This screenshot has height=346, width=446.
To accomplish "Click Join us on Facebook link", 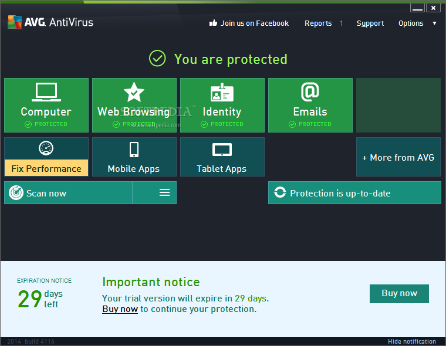I will [255, 23].
